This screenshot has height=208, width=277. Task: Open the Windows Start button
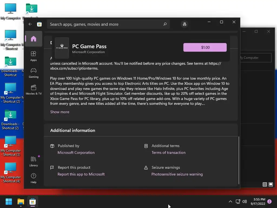9,201
